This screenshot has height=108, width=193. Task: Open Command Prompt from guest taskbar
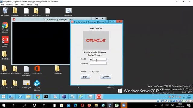pyautogui.click(x=46, y=97)
